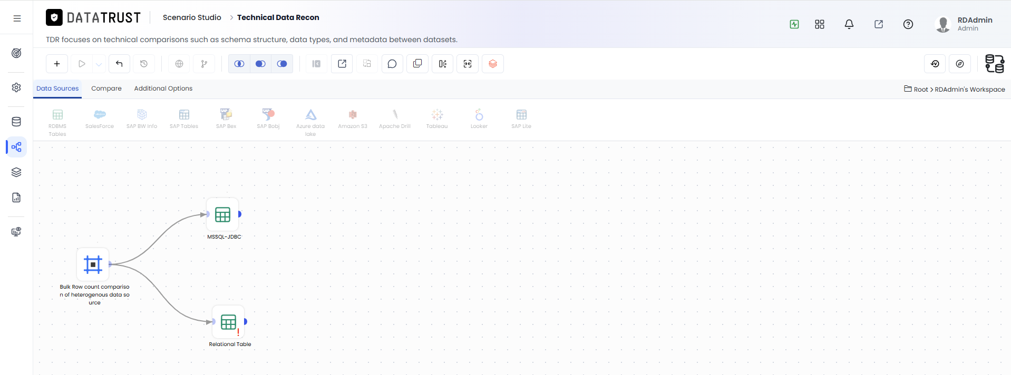Click the version restore icon at toolbar right
The image size is (1011, 375).
coord(935,64)
